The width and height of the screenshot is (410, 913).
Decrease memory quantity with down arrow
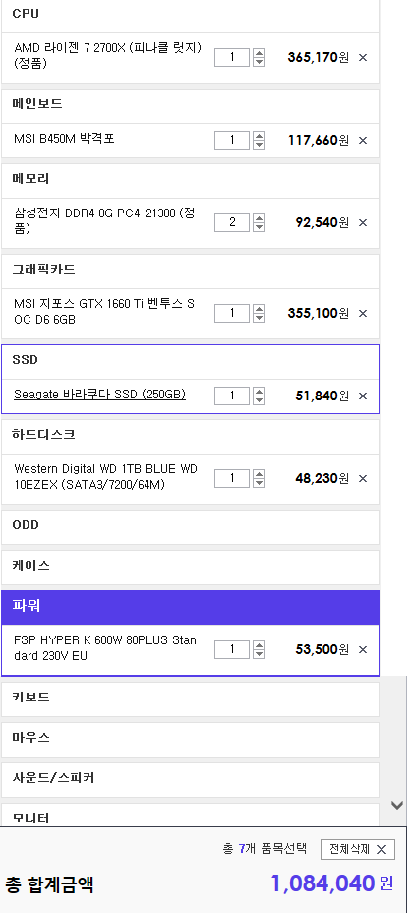click(x=260, y=227)
